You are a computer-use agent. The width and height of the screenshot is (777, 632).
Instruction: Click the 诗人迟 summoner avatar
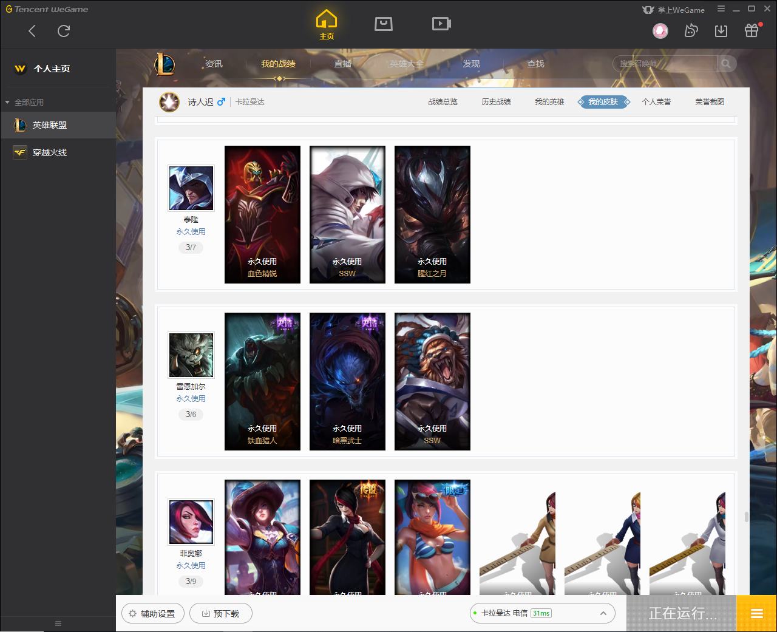169,102
